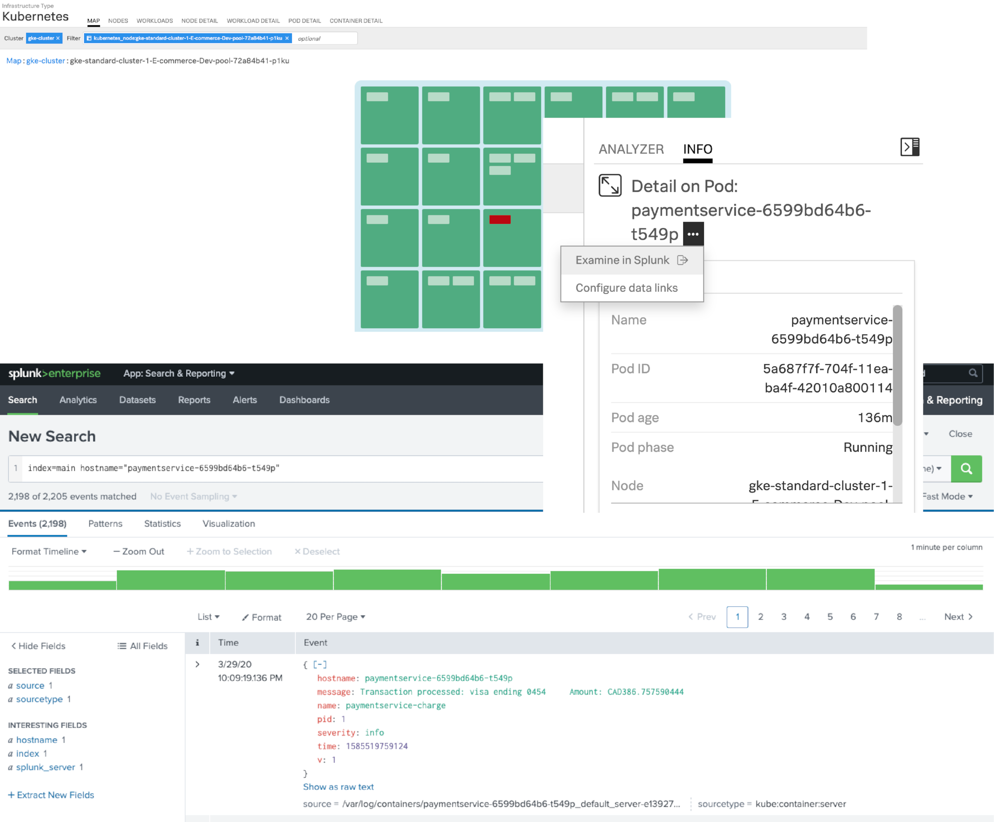This screenshot has width=994, height=822.
Task: Go to Splunk Dashboards
Action: (x=304, y=400)
